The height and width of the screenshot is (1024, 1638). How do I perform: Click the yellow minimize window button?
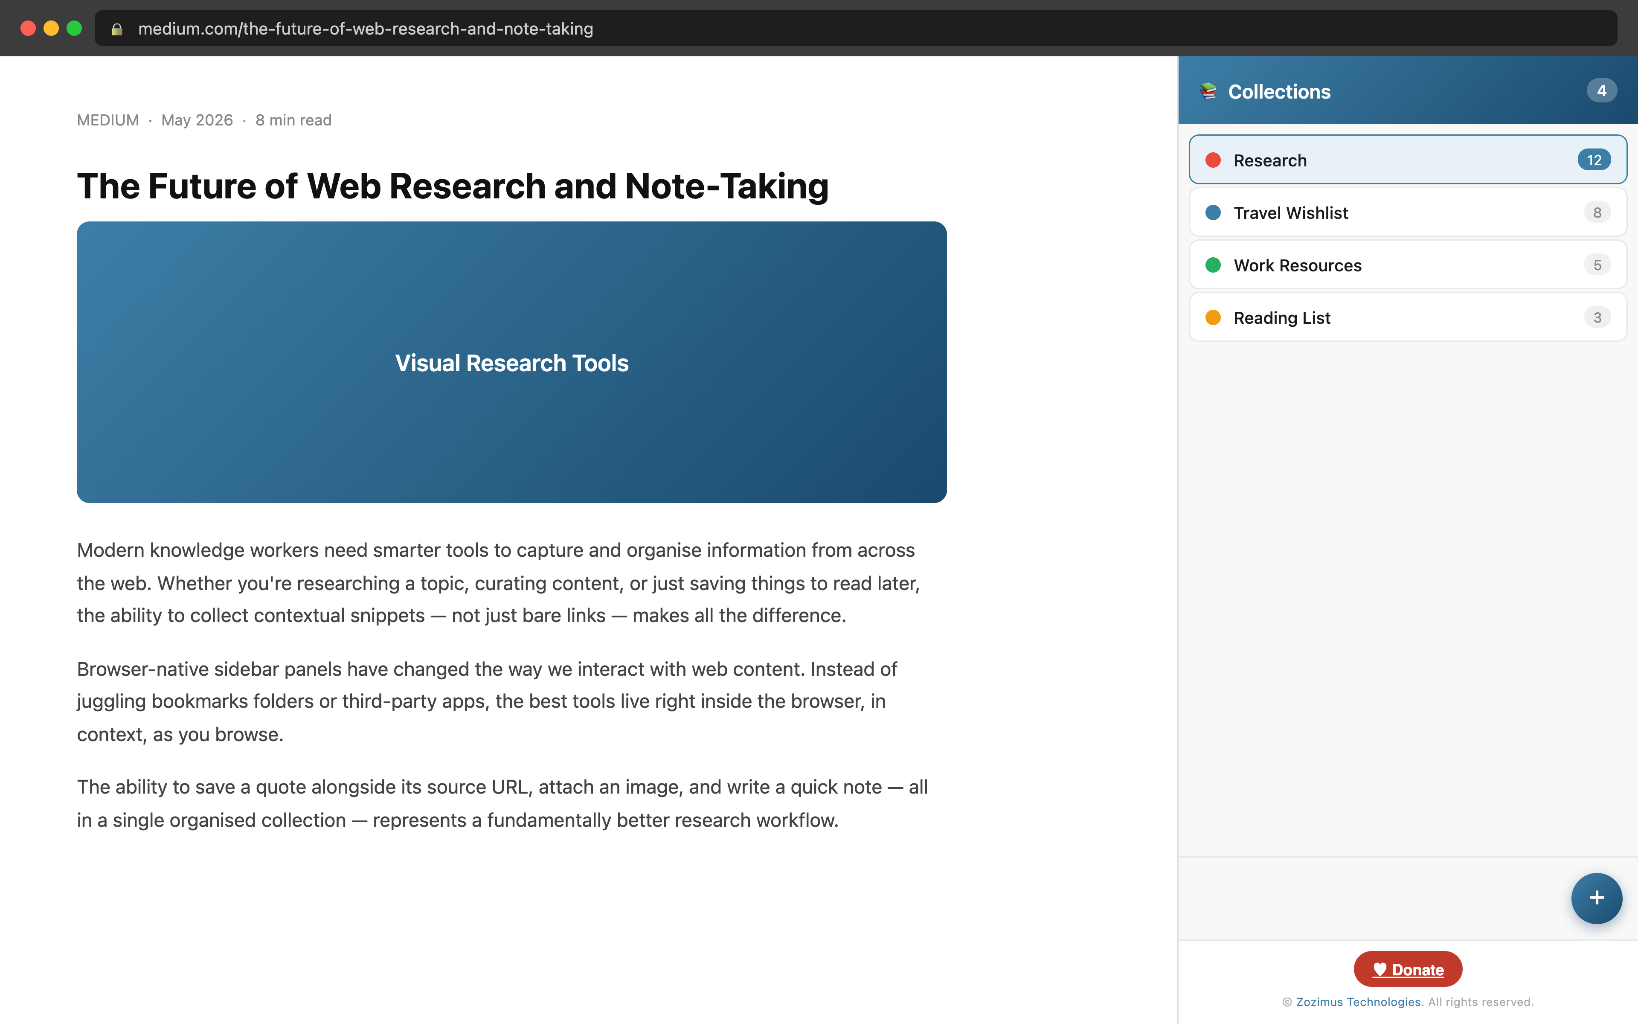51,29
